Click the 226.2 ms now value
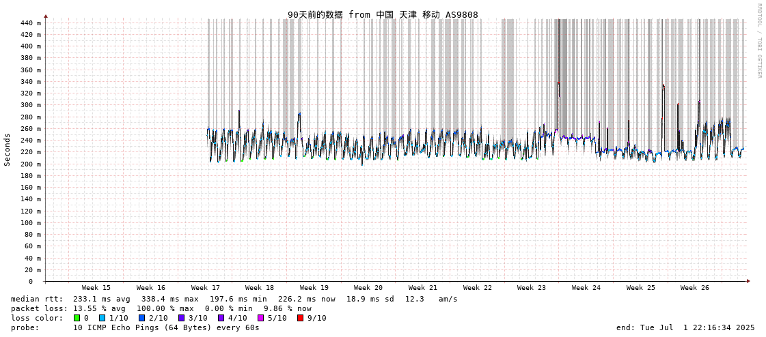The width and height of the screenshot is (766, 337). tap(307, 299)
